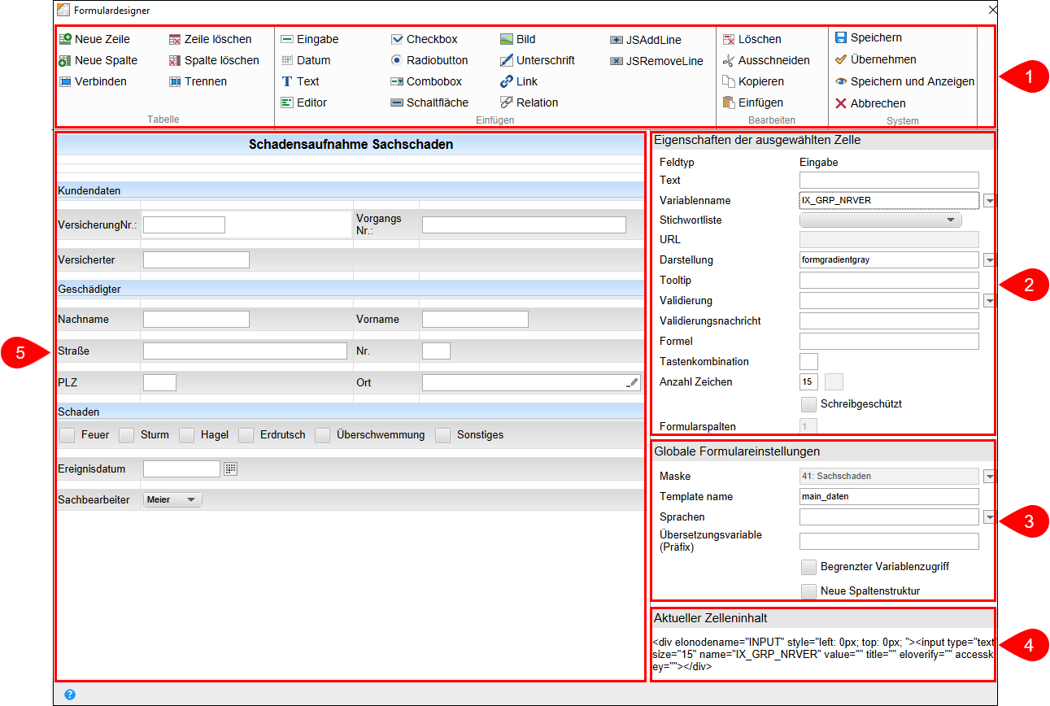Click the Straße input field
The image size is (1050, 706).
(245, 351)
